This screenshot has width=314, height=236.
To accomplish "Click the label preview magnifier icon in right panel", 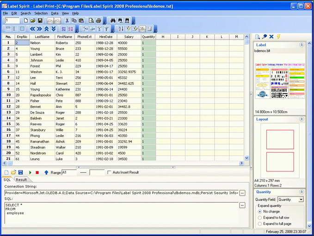I will 258,37.
